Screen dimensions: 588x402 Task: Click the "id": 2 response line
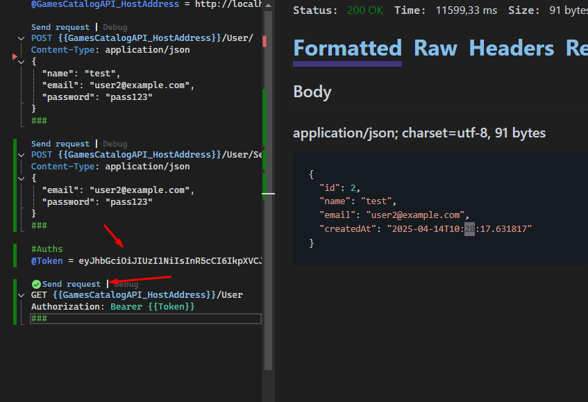(339, 188)
